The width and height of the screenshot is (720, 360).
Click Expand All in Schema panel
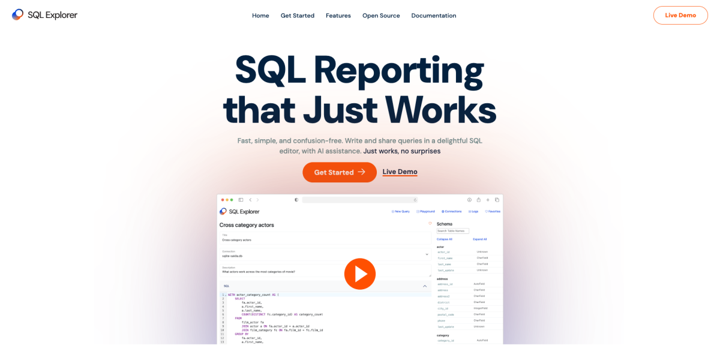[x=479, y=239]
